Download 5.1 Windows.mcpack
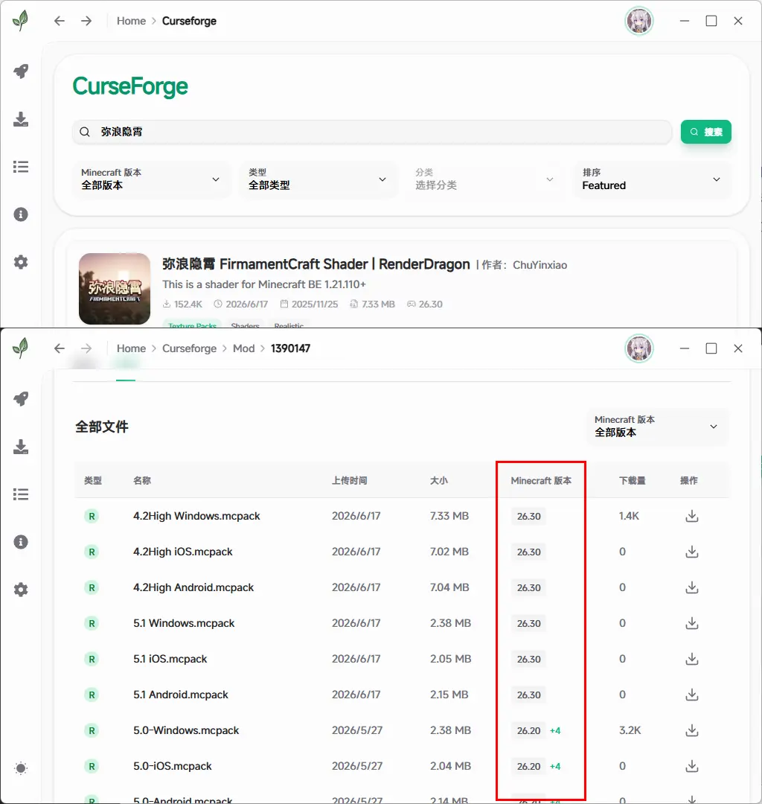The width and height of the screenshot is (762, 804). [x=692, y=623]
